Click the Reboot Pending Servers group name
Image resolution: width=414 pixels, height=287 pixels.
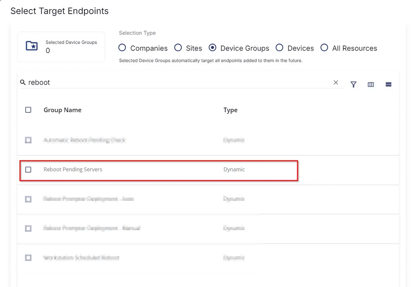[73, 169]
